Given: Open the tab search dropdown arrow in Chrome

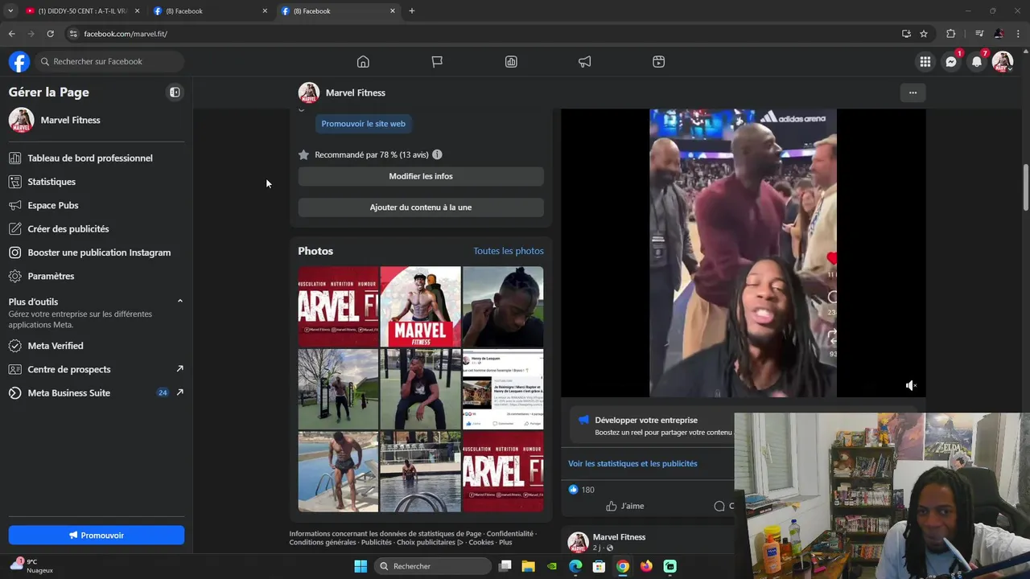Looking at the screenshot, I should [10, 11].
